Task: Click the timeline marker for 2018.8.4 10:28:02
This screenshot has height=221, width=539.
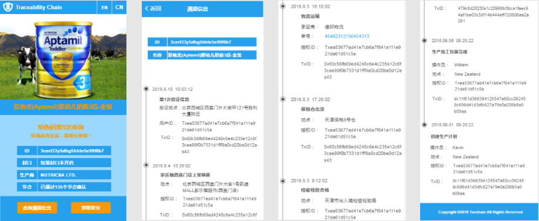Action: 146,165
